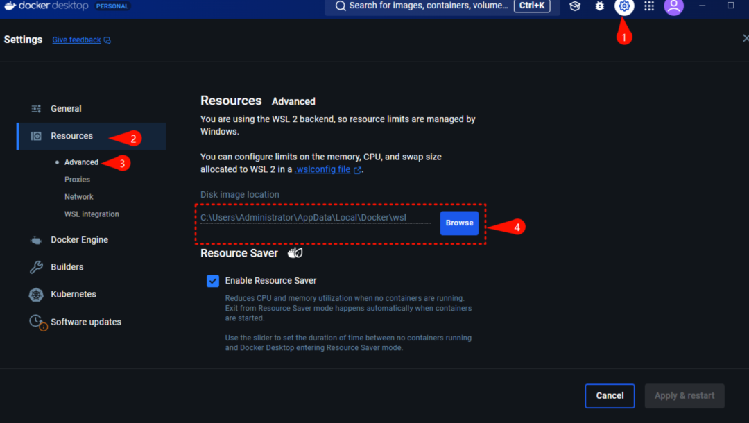Click the Enable Resource Saver label

271,281
